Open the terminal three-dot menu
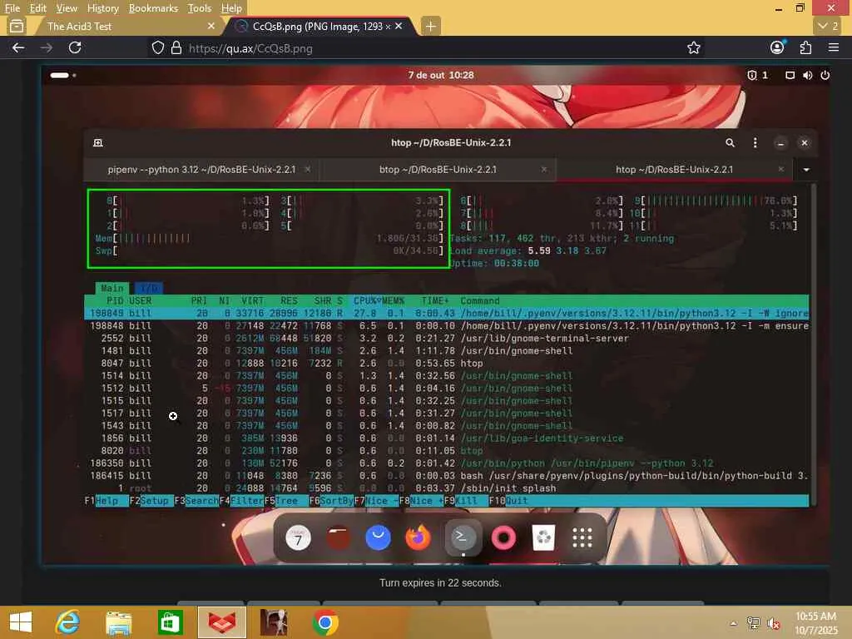Image resolution: width=852 pixels, height=639 pixels. [x=755, y=143]
